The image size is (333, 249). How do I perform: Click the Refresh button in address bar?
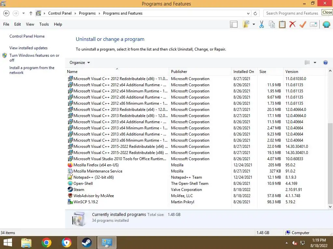pos(255,13)
